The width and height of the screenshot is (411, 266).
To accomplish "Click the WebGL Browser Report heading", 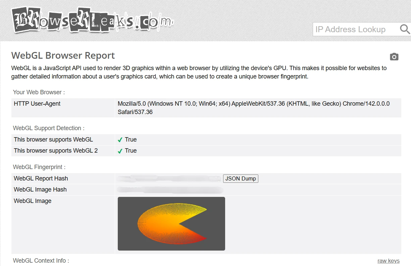I will click(63, 55).
